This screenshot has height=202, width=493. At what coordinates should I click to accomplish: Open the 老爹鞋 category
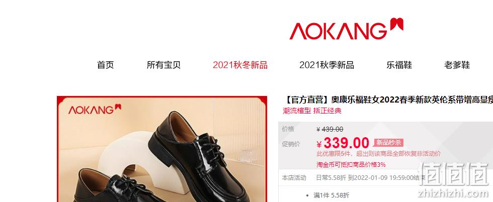point(457,65)
